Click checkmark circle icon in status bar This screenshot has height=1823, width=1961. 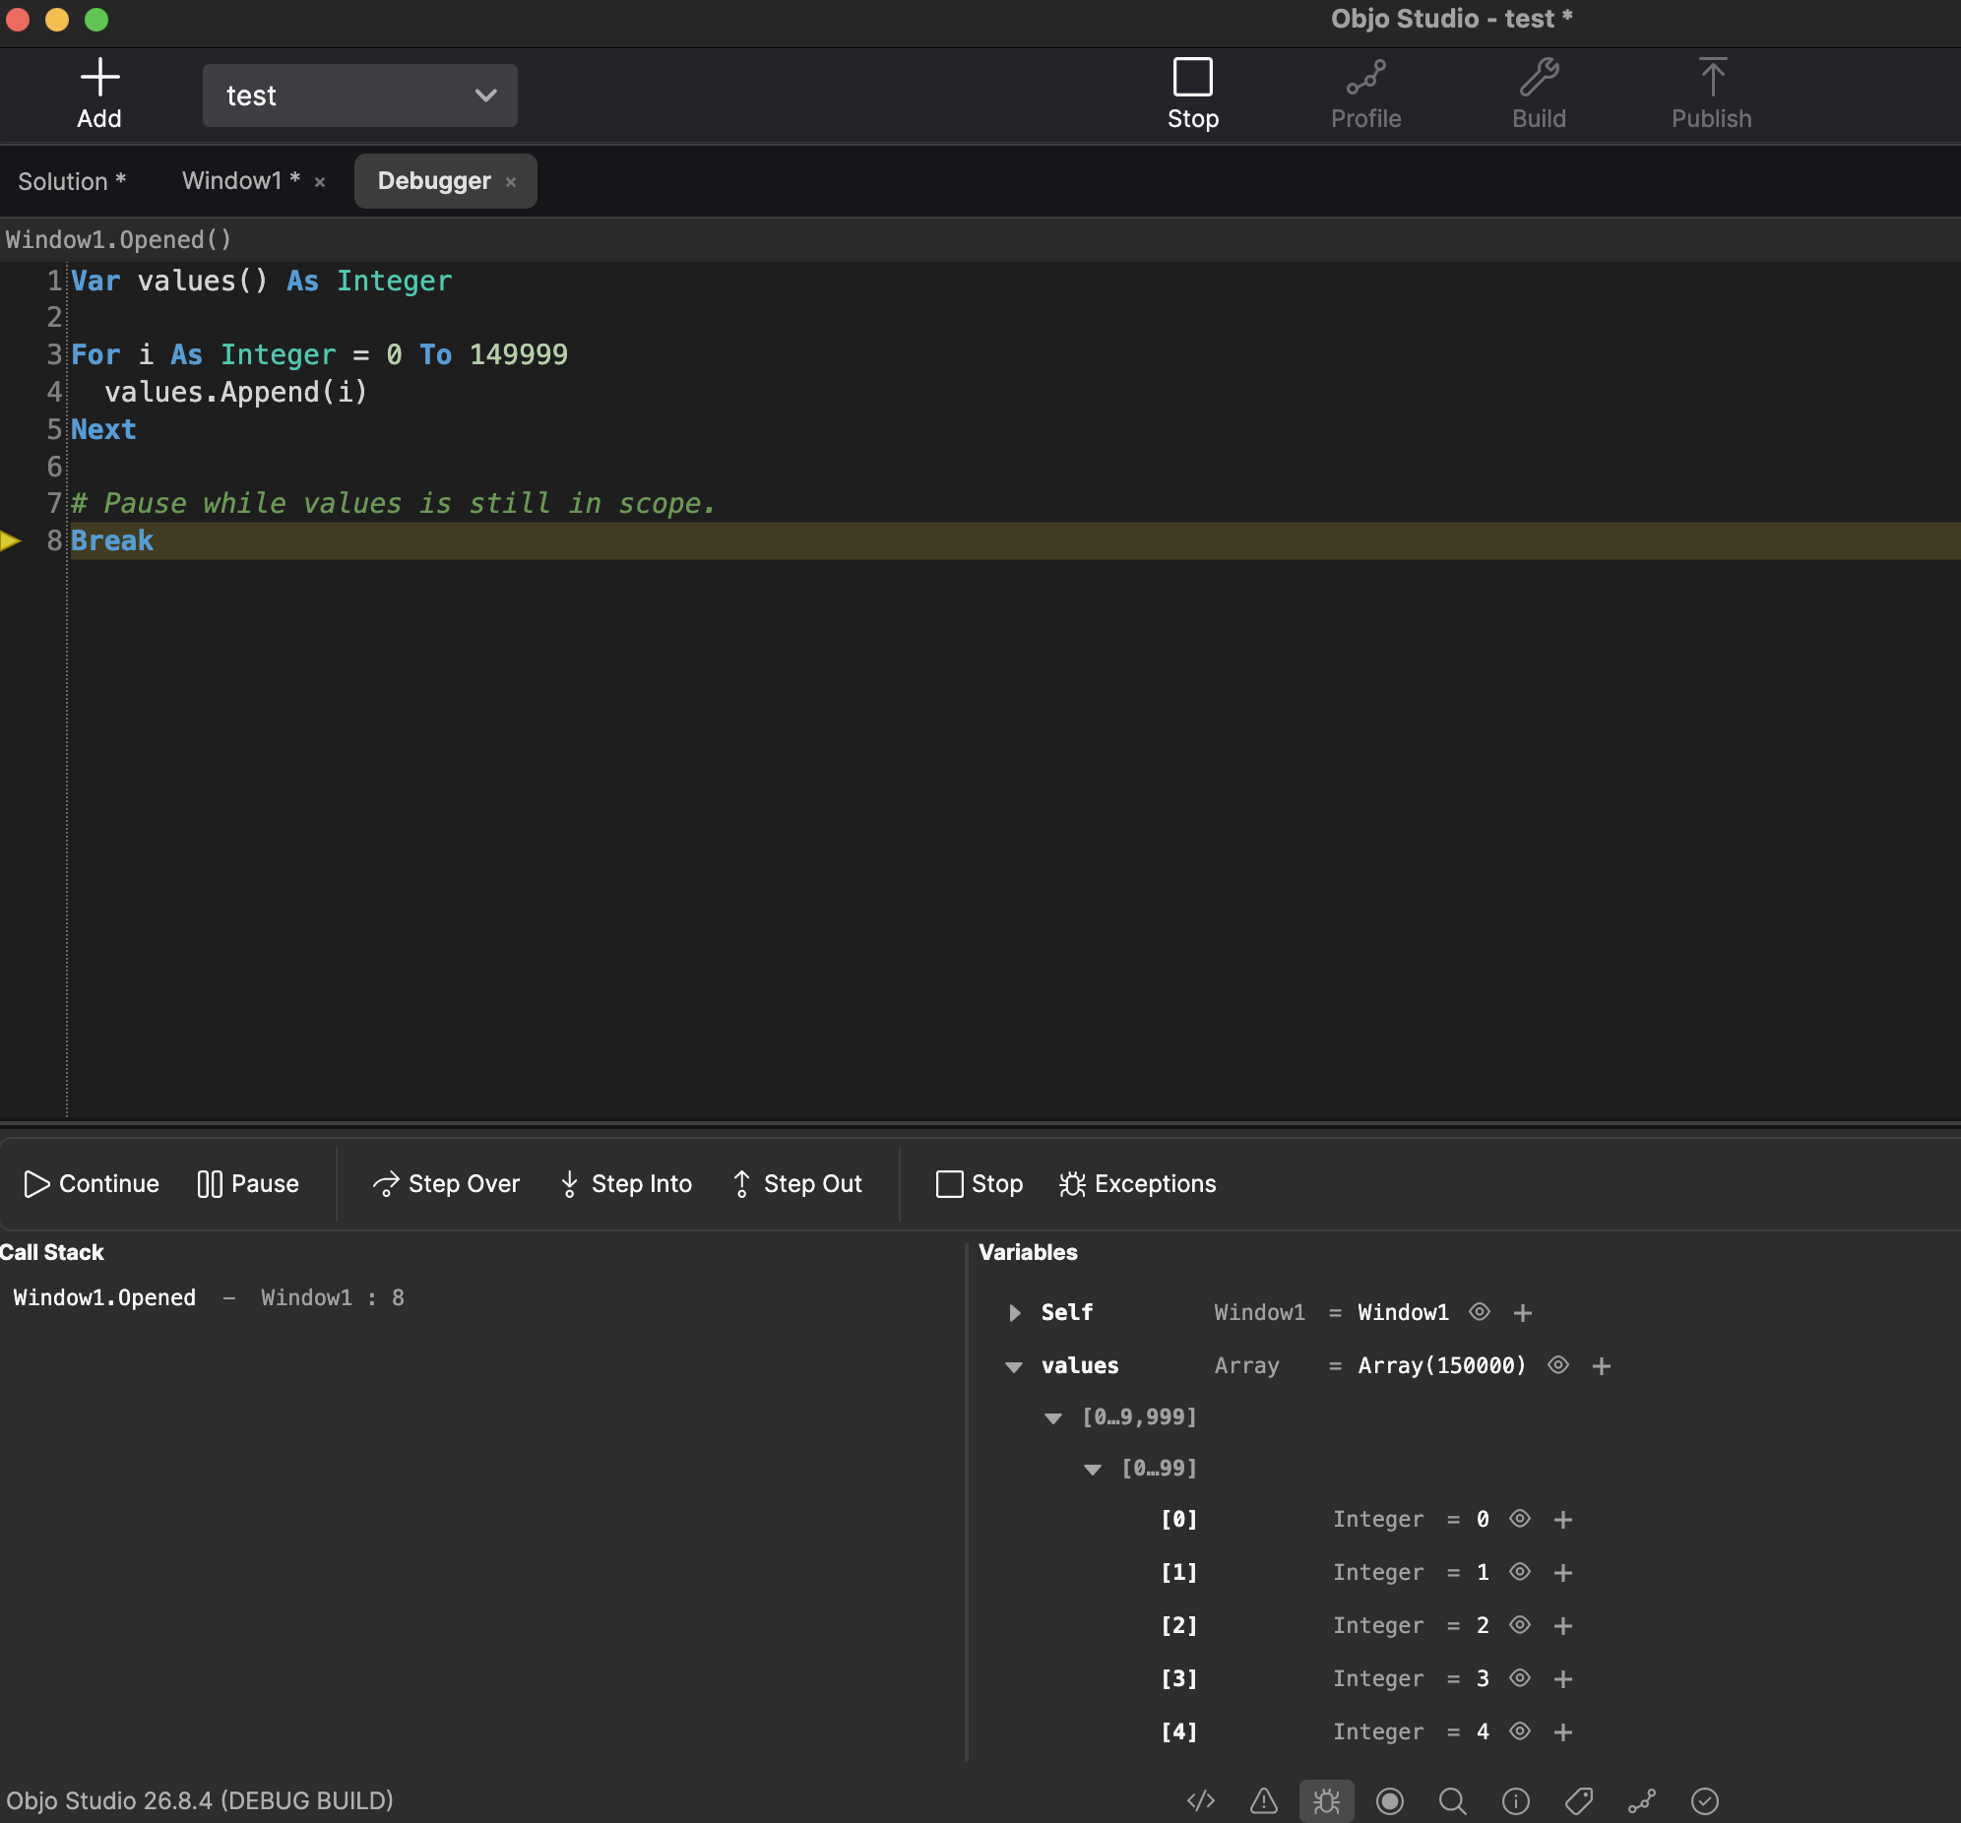[1704, 1802]
